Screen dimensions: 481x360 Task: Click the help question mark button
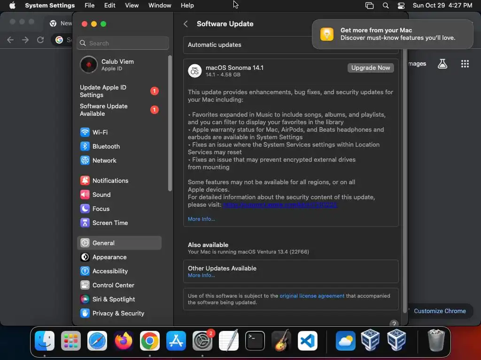pyautogui.click(x=394, y=323)
